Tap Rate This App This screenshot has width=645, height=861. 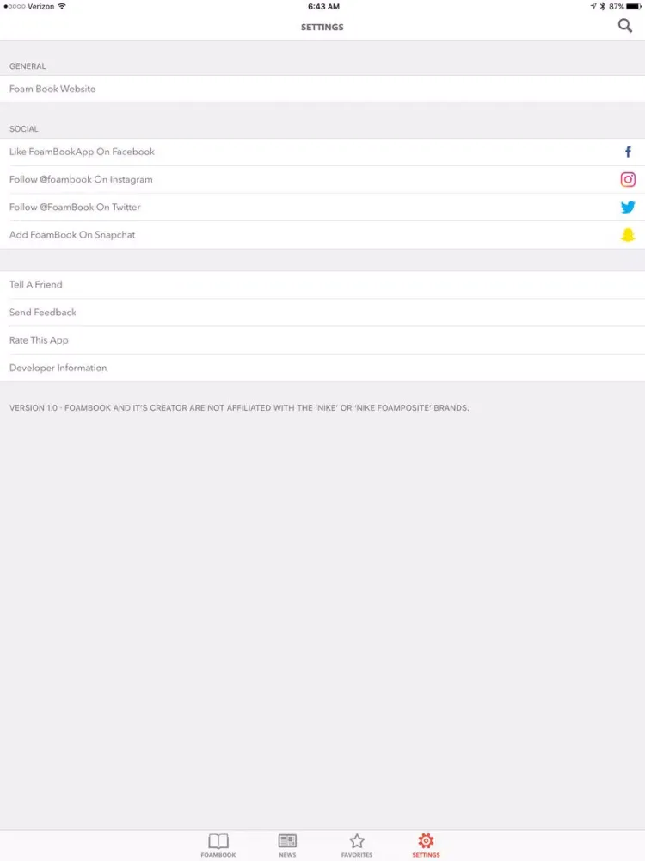point(39,340)
